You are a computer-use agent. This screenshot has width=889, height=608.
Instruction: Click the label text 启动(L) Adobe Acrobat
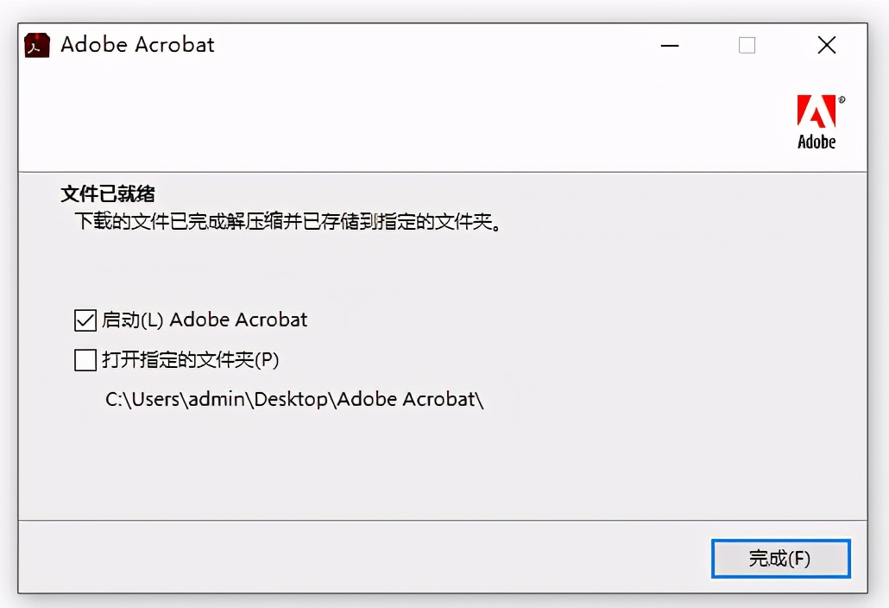206,320
